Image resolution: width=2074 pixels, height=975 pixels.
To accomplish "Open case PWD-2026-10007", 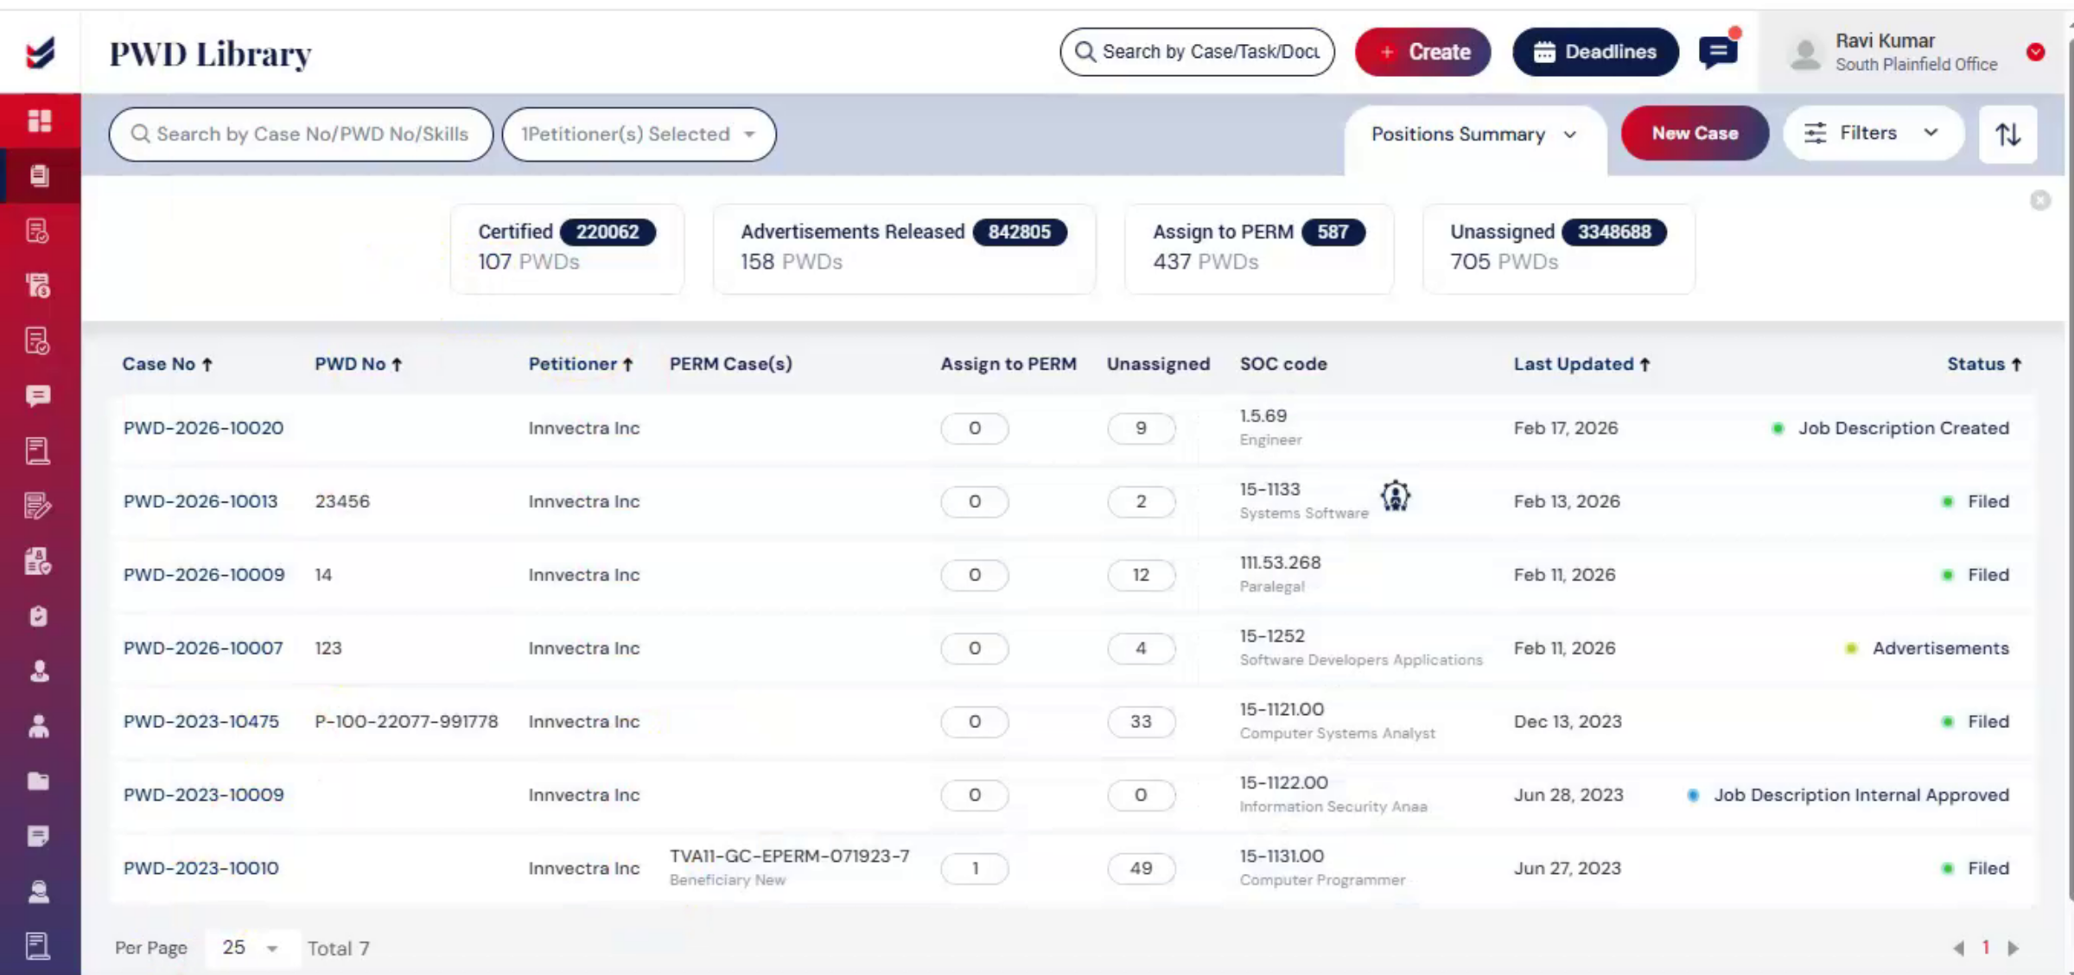I will (x=203, y=649).
